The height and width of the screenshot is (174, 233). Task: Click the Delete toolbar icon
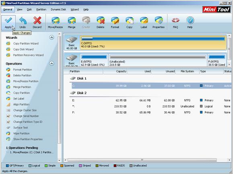pos(101,21)
